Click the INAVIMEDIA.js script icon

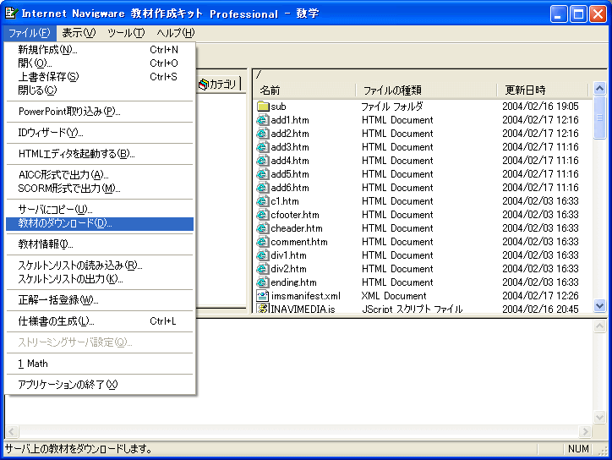coord(263,308)
